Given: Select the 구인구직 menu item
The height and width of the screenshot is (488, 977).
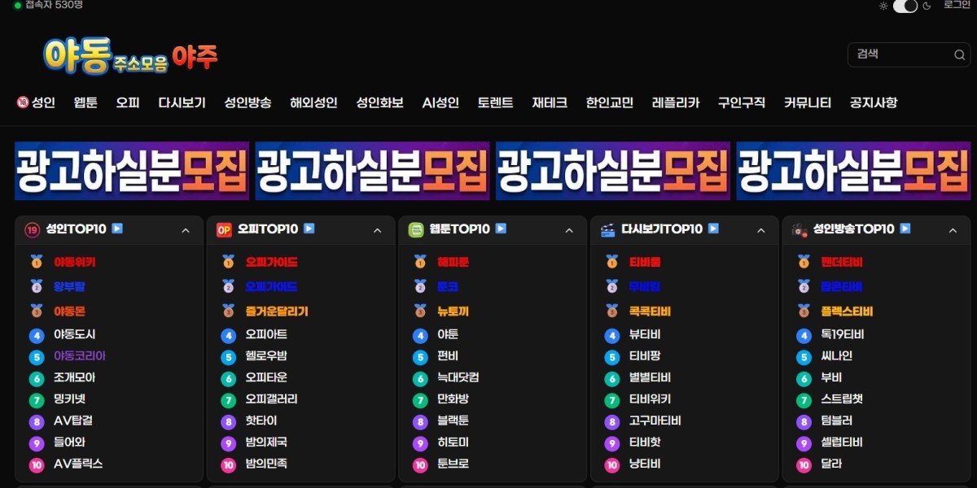Looking at the screenshot, I should tap(742, 102).
